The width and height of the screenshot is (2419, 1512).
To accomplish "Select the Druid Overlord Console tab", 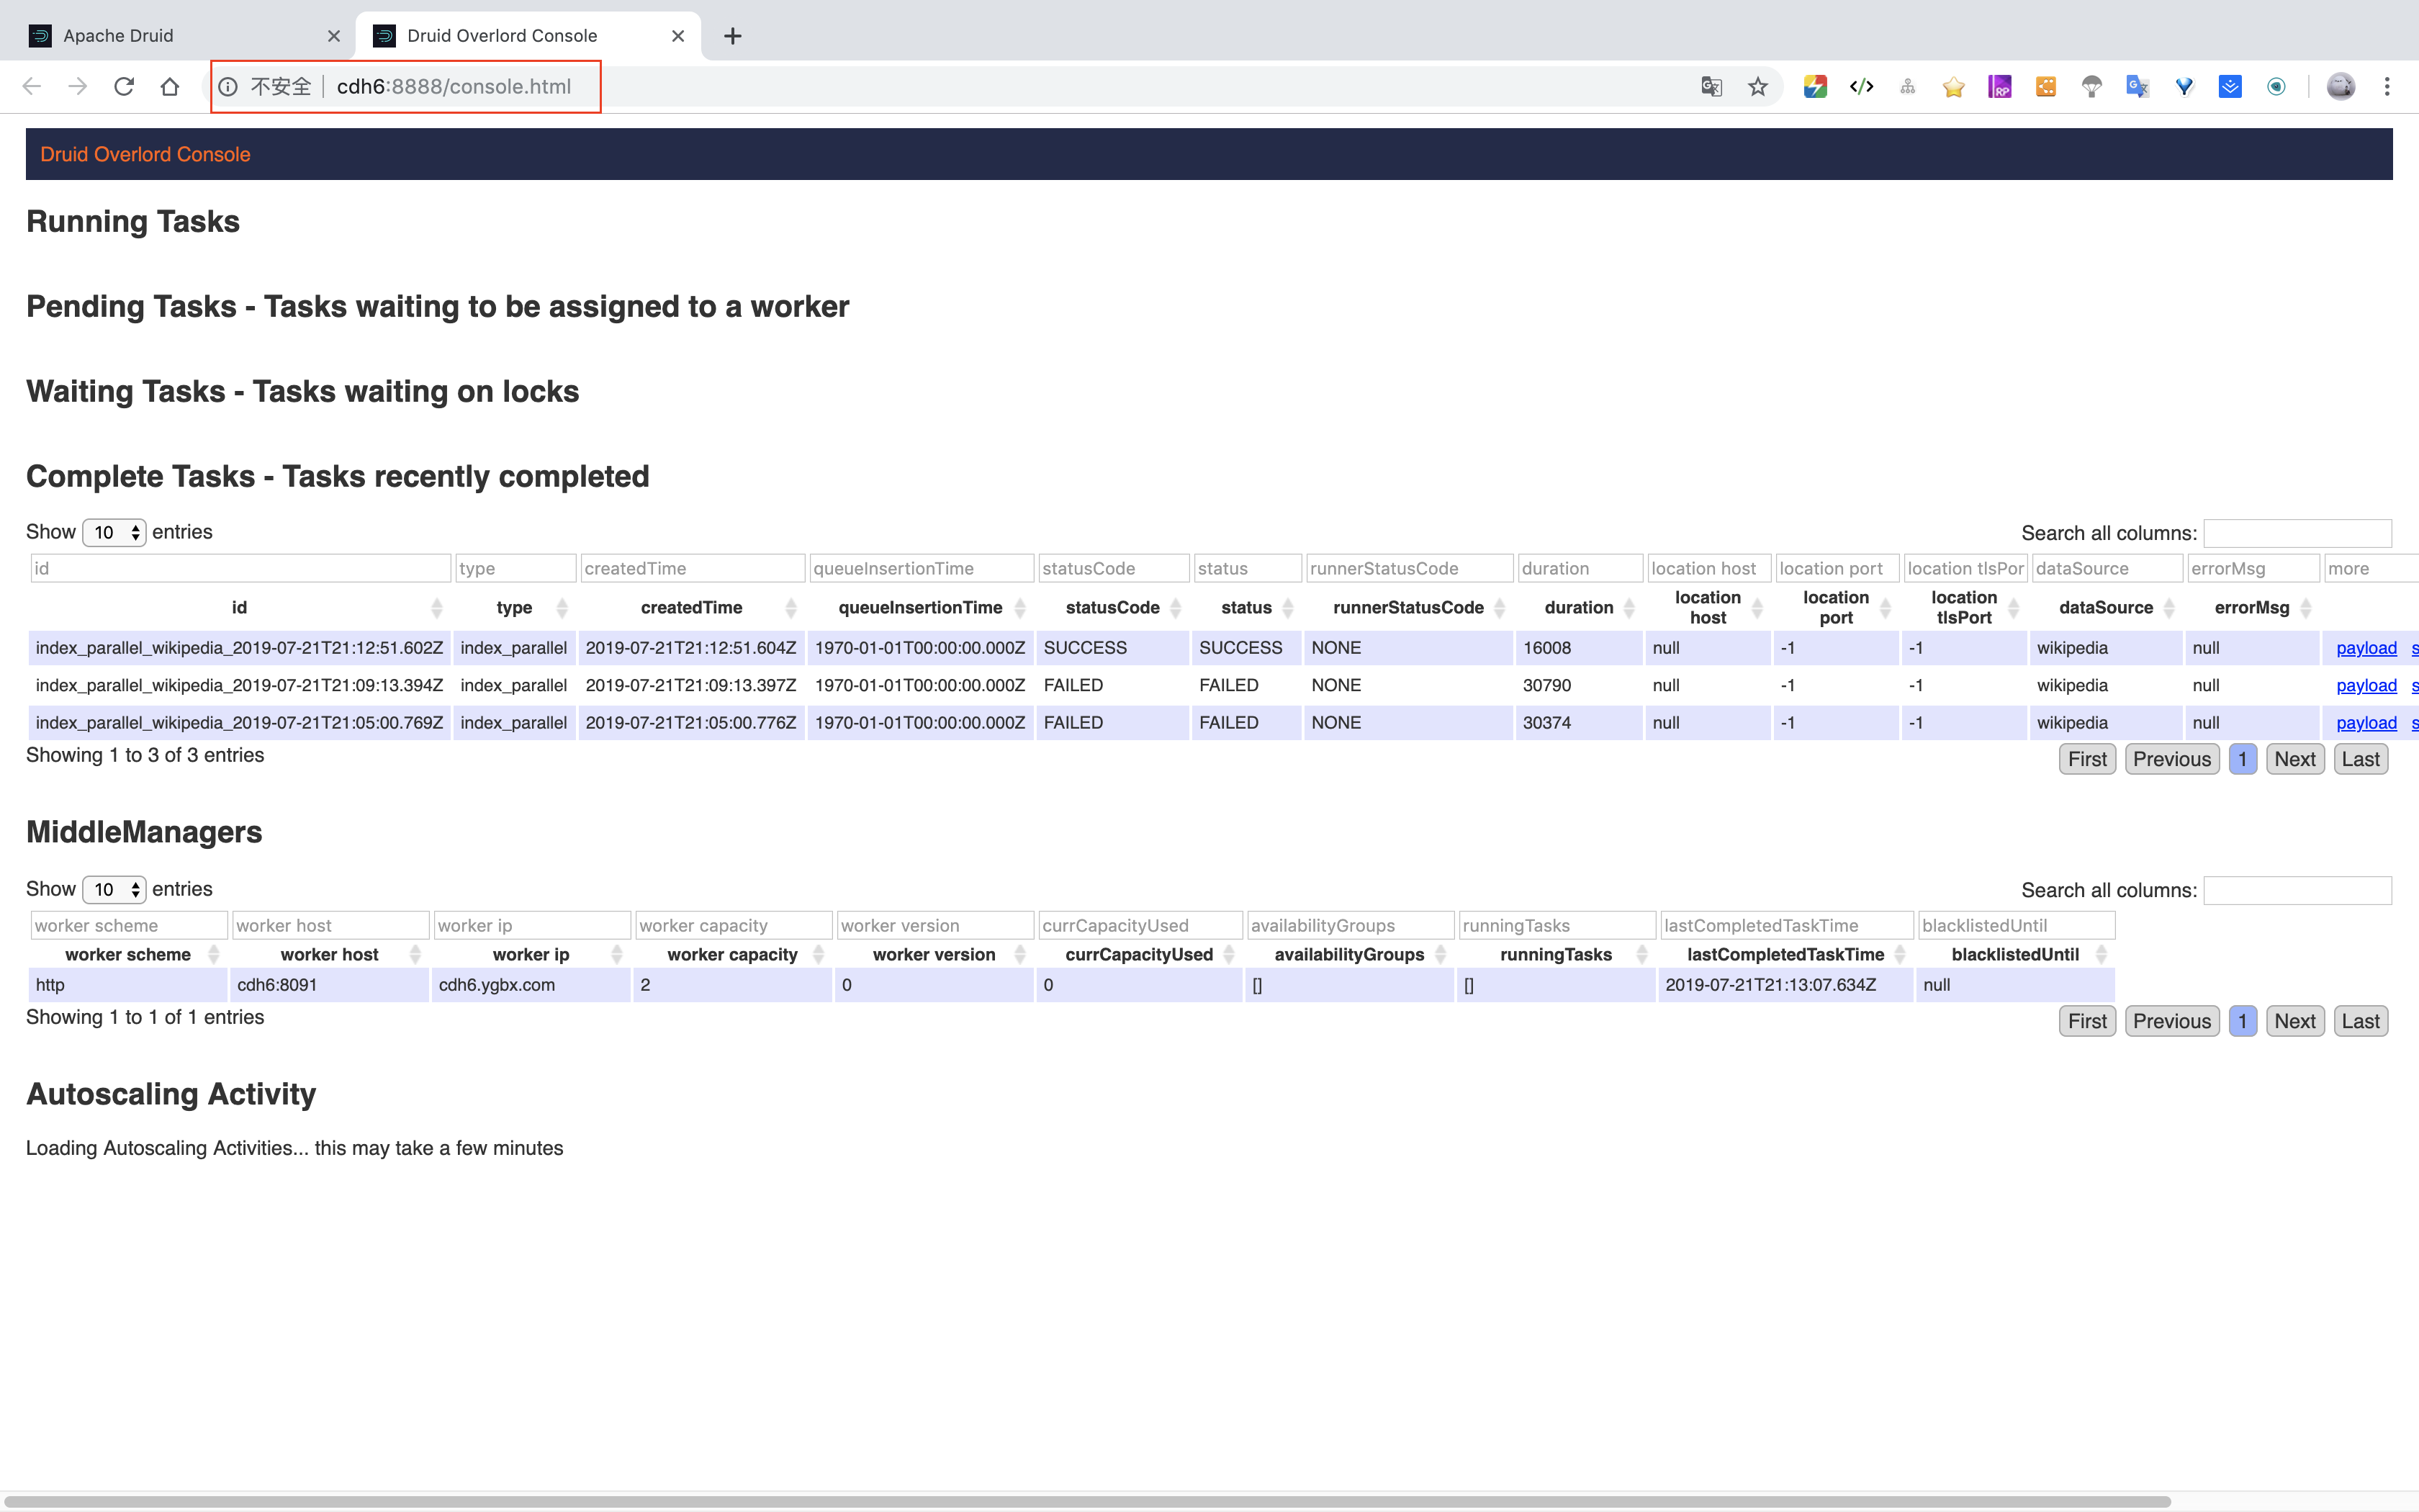I will (502, 36).
